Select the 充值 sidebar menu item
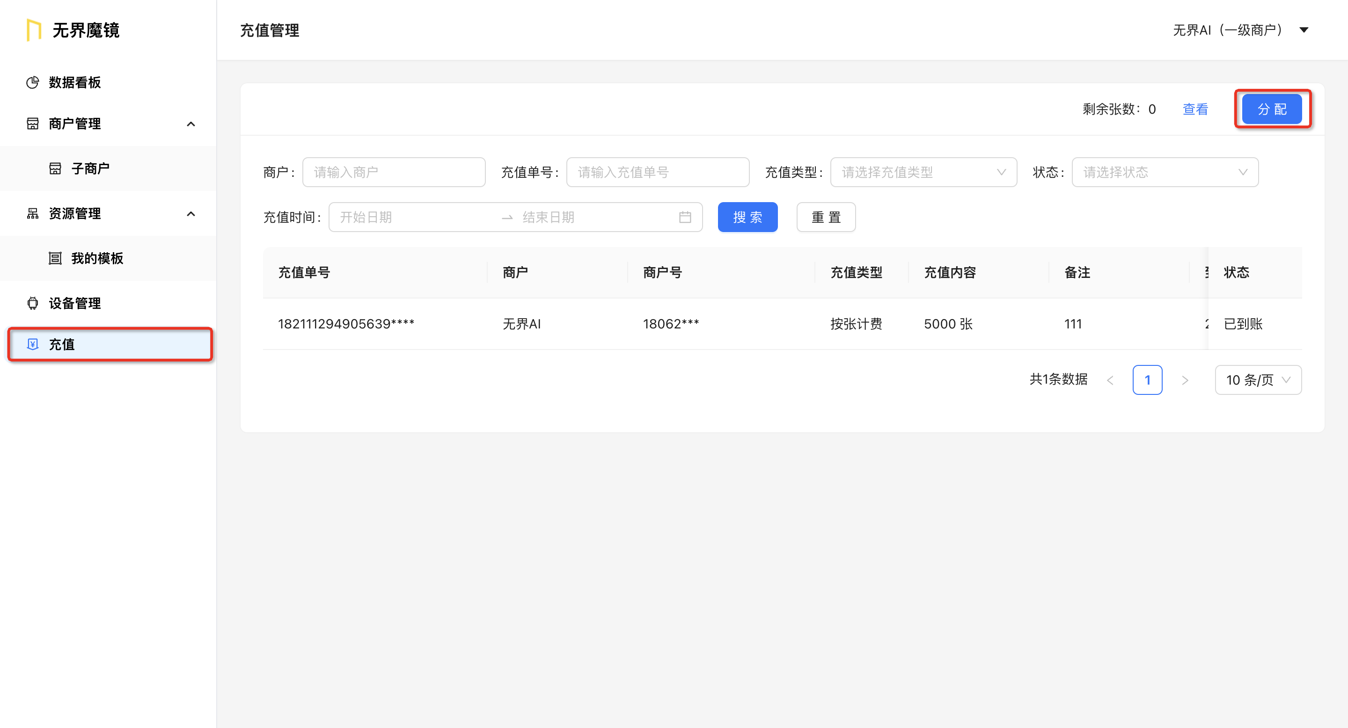This screenshot has width=1348, height=728. (x=110, y=344)
